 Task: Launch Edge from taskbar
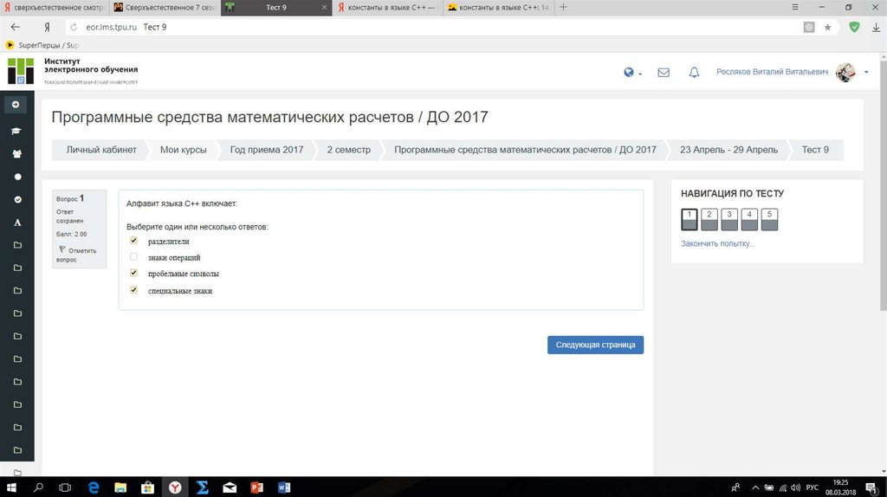[x=94, y=487]
